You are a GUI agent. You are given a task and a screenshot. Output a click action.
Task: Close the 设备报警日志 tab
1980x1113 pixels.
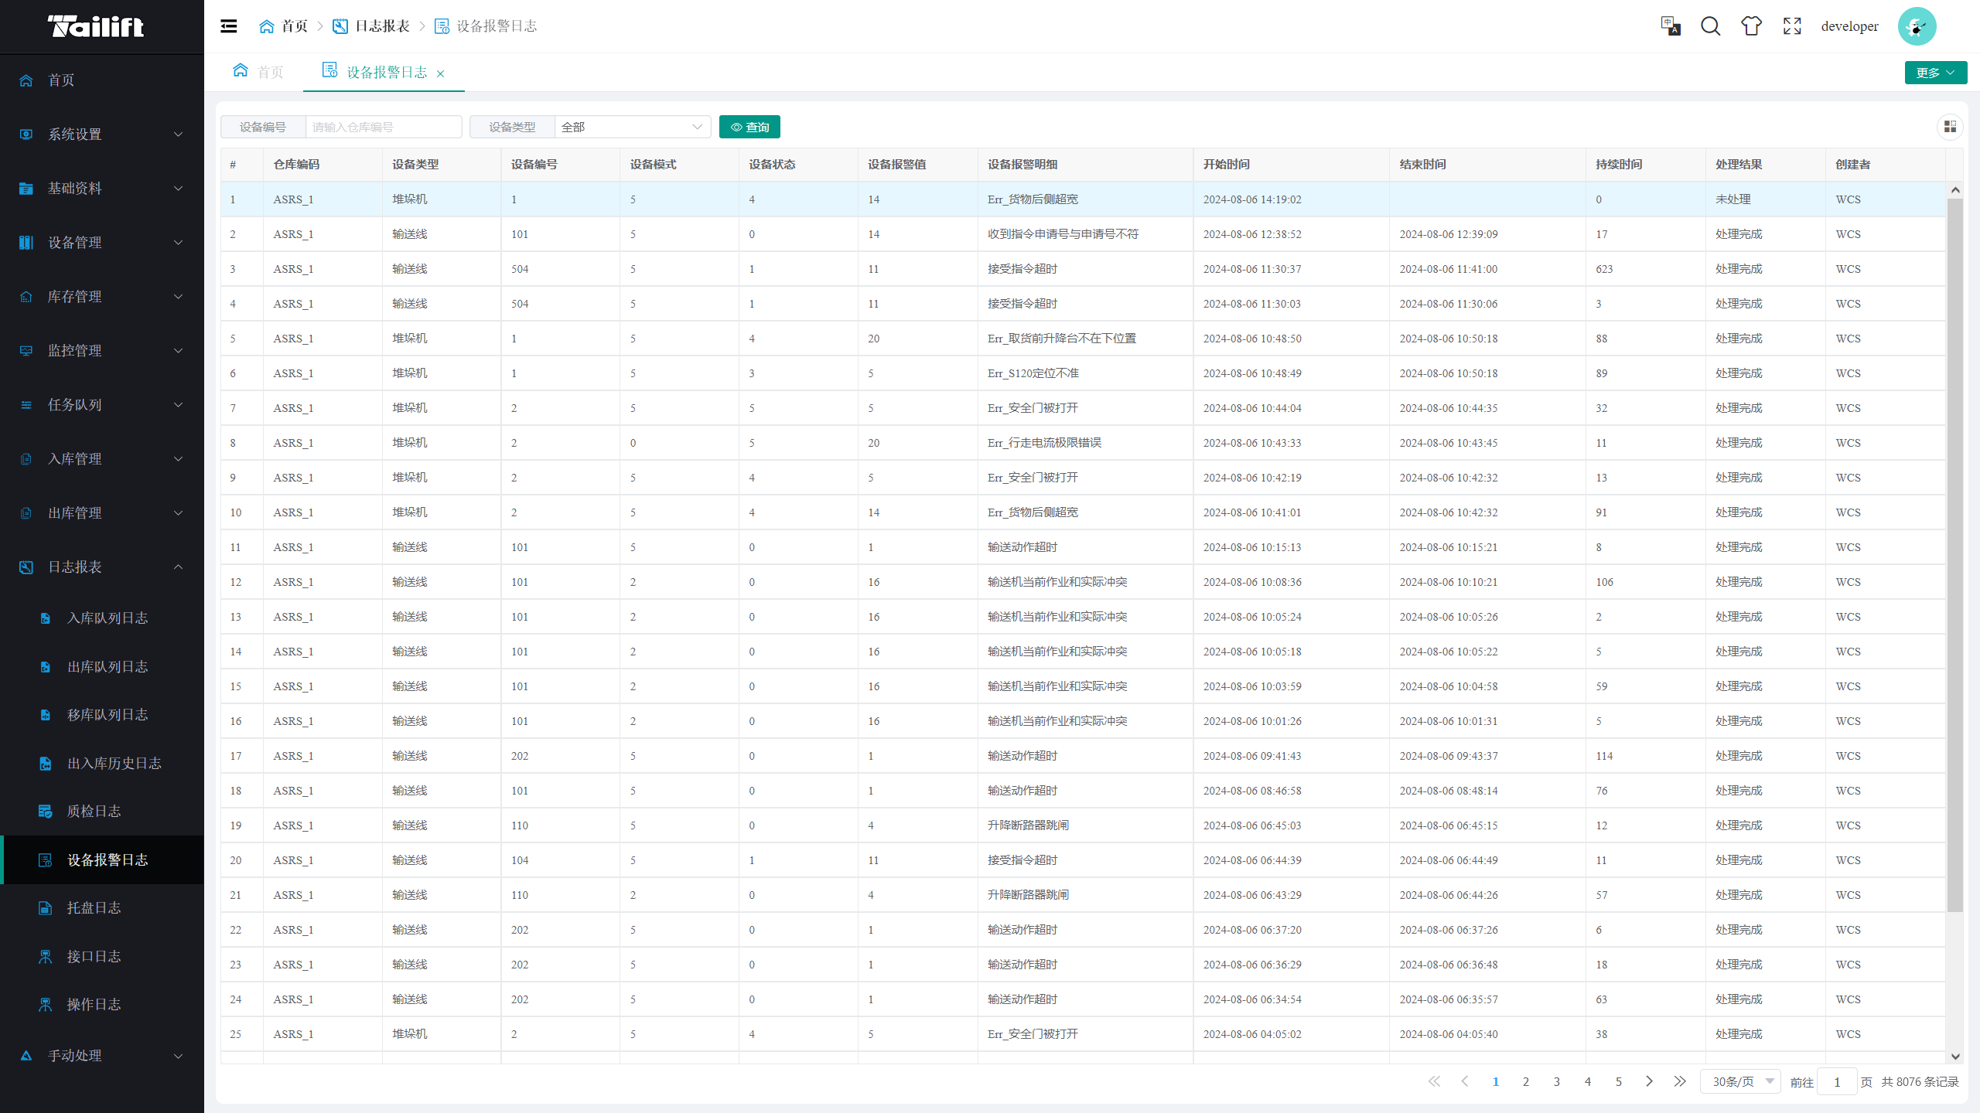pyautogui.click(x=441, y=73)
